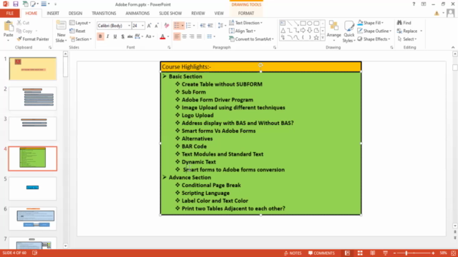The width and height of the screenshot is (458, 257).
Task: Open the NOTES pane from status bar
Action: (x=293, y=253)
